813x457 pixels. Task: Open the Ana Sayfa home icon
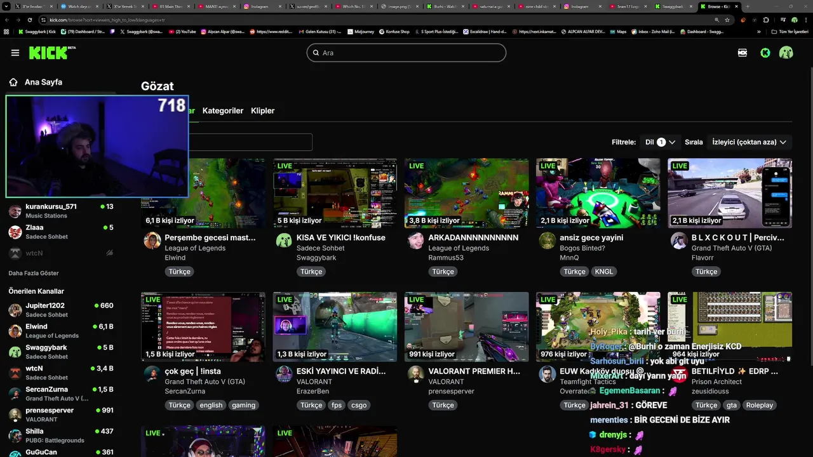tap(13, 82)
